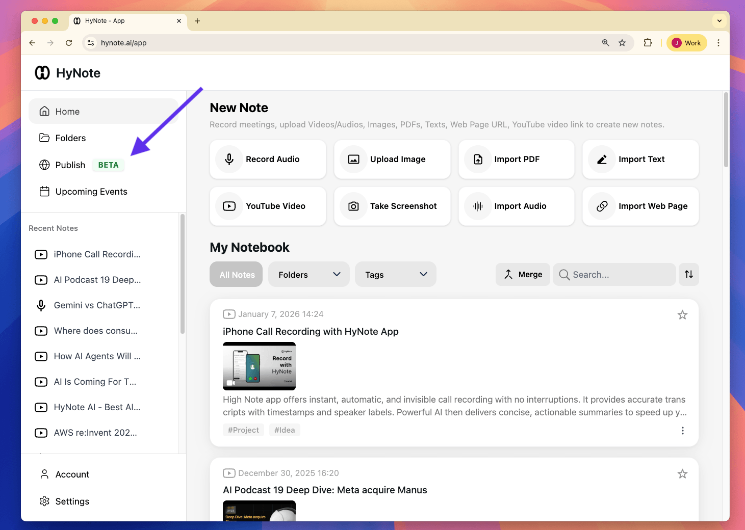Open the Merge notes tool
Image resolution: width=745 pixels, height=530 pixels.
click(522, 274)
